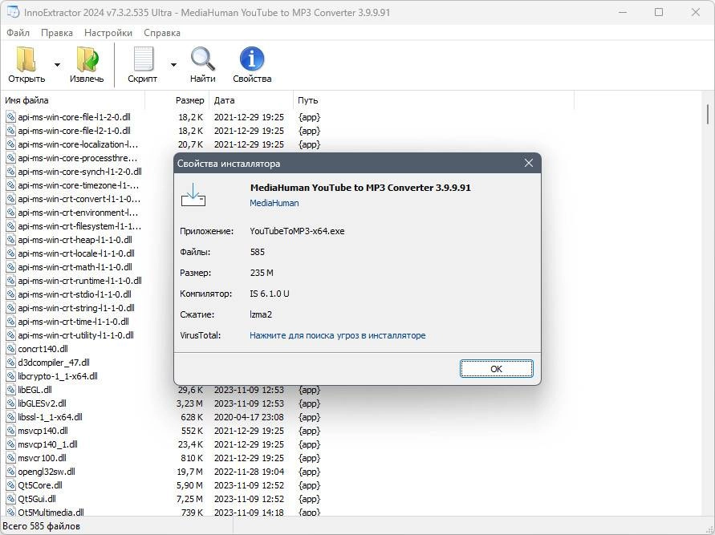The width and height of the screenshot is (715, 535).
Task: Select the api-ms-win-core-localization row icon
Action: [x=11, y=144]
